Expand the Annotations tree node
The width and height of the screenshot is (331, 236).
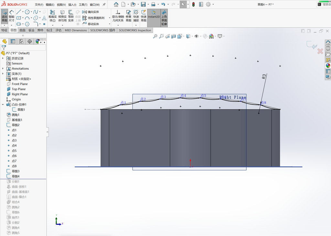point(3,68)
